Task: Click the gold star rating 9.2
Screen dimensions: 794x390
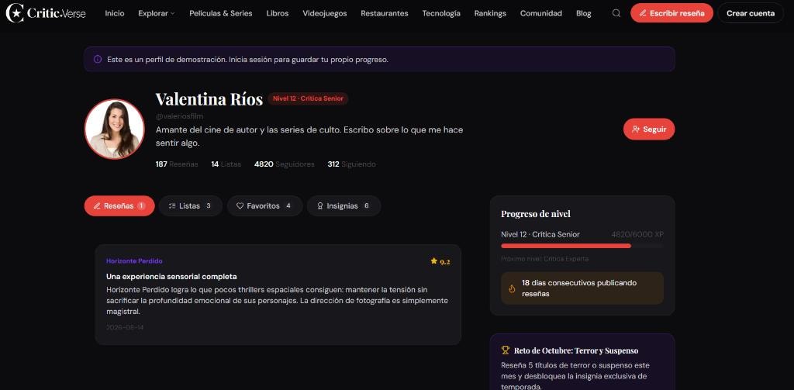Action: pyautogui.click(x=440, y=261)
